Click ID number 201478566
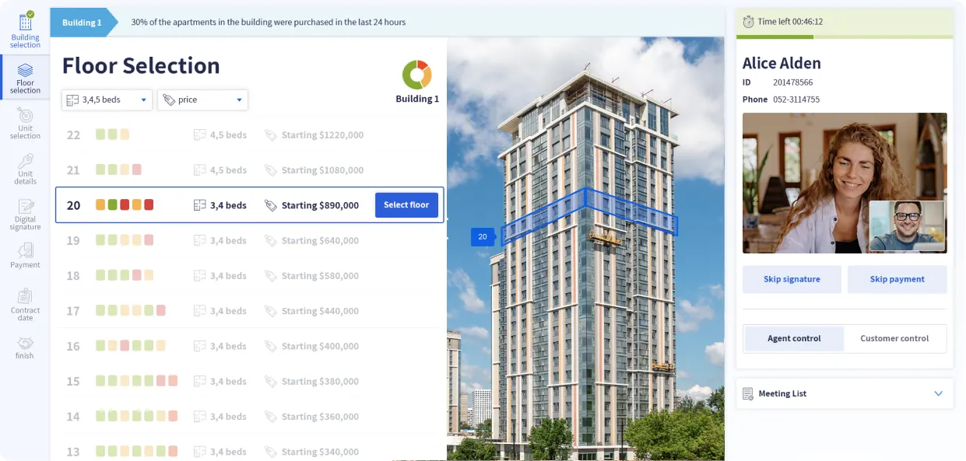The height and width of the screenshot is (461, 966). coord(793,82)
